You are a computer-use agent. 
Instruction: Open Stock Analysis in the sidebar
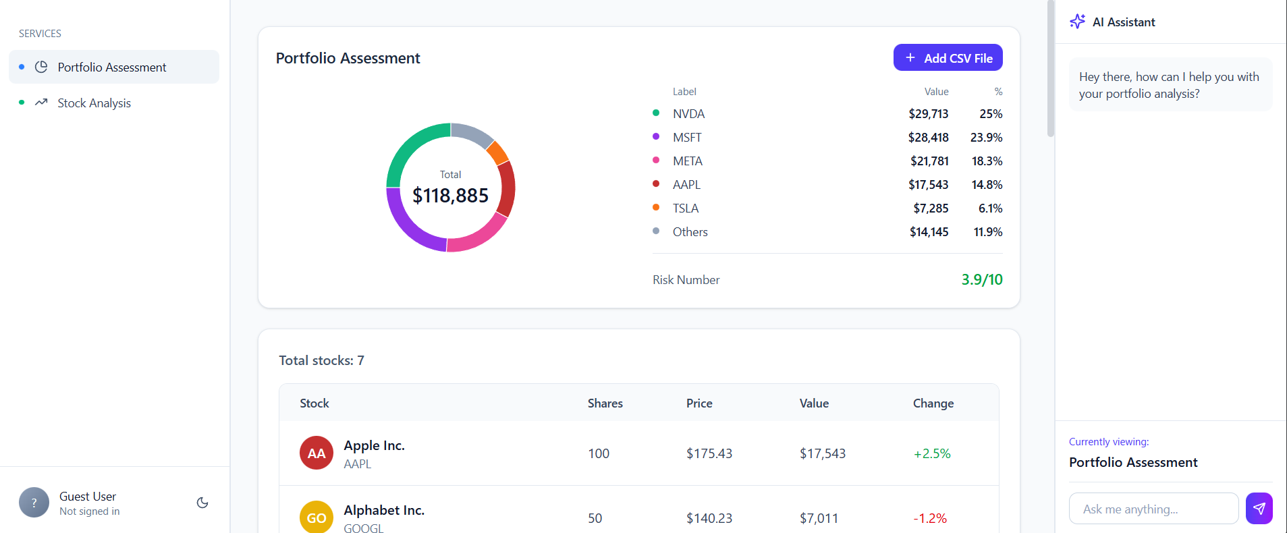click(x=113, y=103)
